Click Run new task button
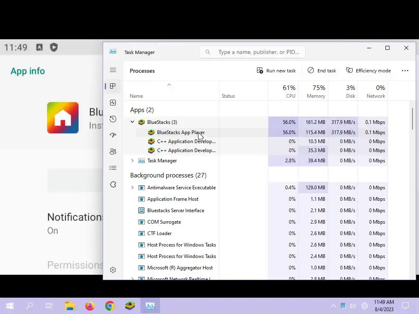The height and width of the screenshot is (314, 419). coord(276,70)
